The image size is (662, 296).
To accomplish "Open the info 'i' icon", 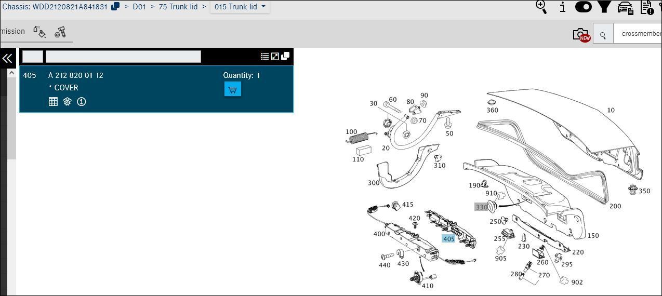I will [x=563, y=7].
